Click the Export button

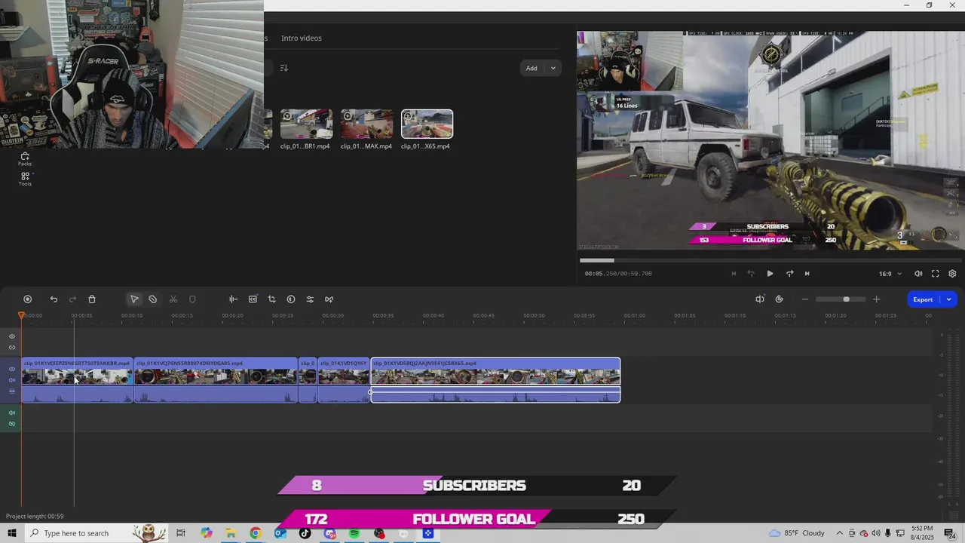pos(923,299)
